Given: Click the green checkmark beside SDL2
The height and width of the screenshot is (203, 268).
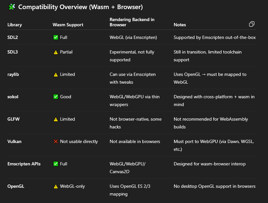Looking at the screenshot, I should click(56, 37).
